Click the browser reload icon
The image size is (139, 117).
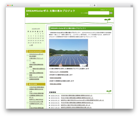coord(90,5)
